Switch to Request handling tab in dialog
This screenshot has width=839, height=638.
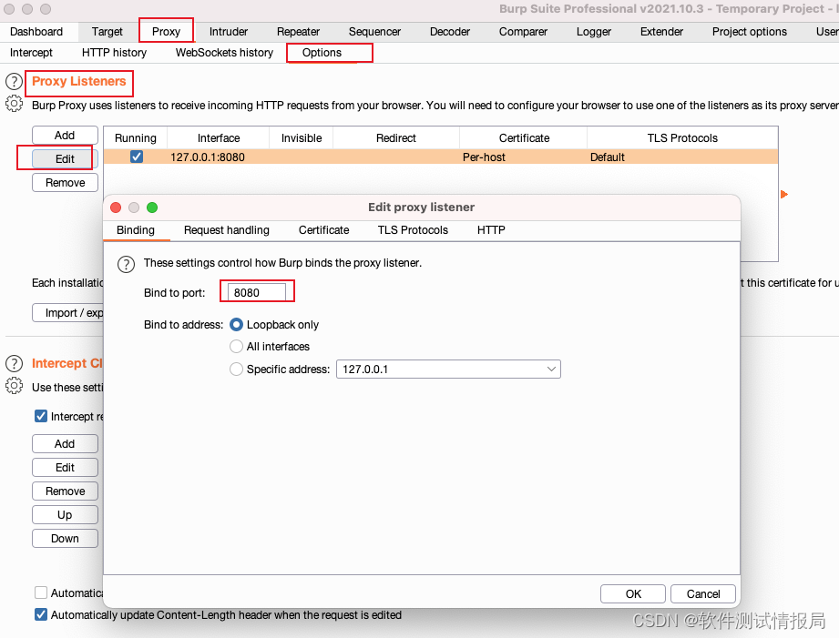click(x=227, y=230)
